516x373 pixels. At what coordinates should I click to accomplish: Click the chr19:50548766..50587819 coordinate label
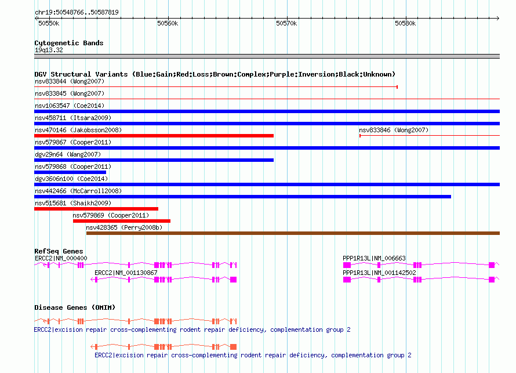(x=77, y=12)
